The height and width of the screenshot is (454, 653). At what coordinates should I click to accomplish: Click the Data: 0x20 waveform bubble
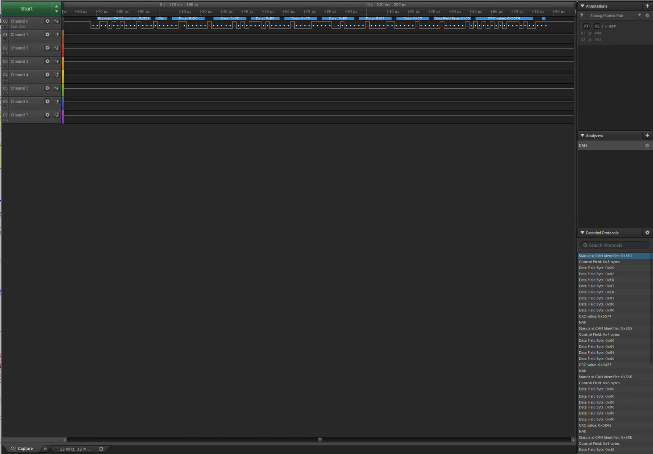pyautogui.click(x=188, y=19)
